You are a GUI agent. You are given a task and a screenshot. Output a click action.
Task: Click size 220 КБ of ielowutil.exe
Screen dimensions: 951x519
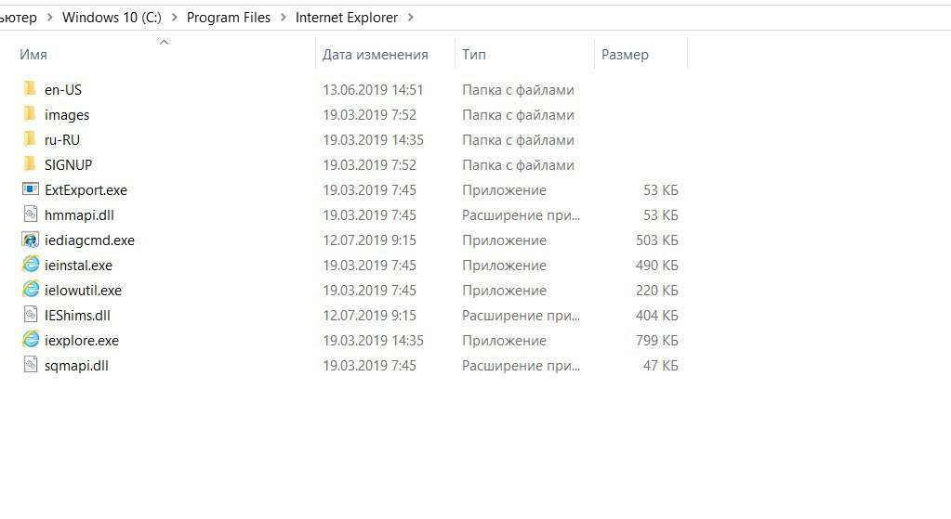[657, 290]
